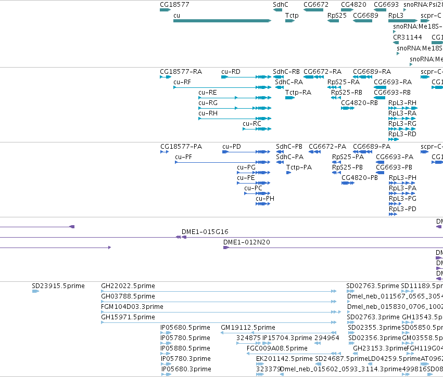This screenshot has height=377, width=443.
Task: Open the EK201142.5prime EST label
Action: click(284, 359)
